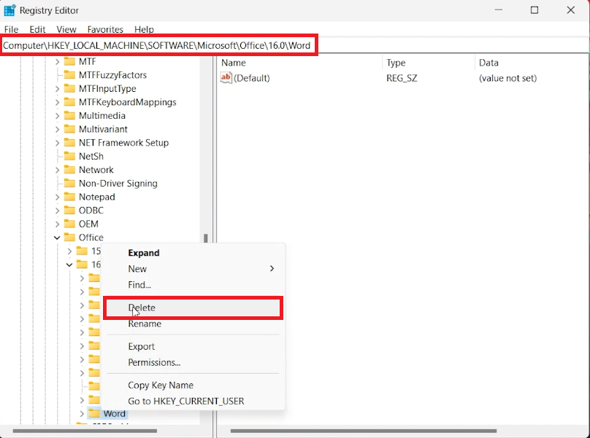Click the Registry Editor title bar icon
Screen dimensions: 590x438
click(x=9, y=10)
